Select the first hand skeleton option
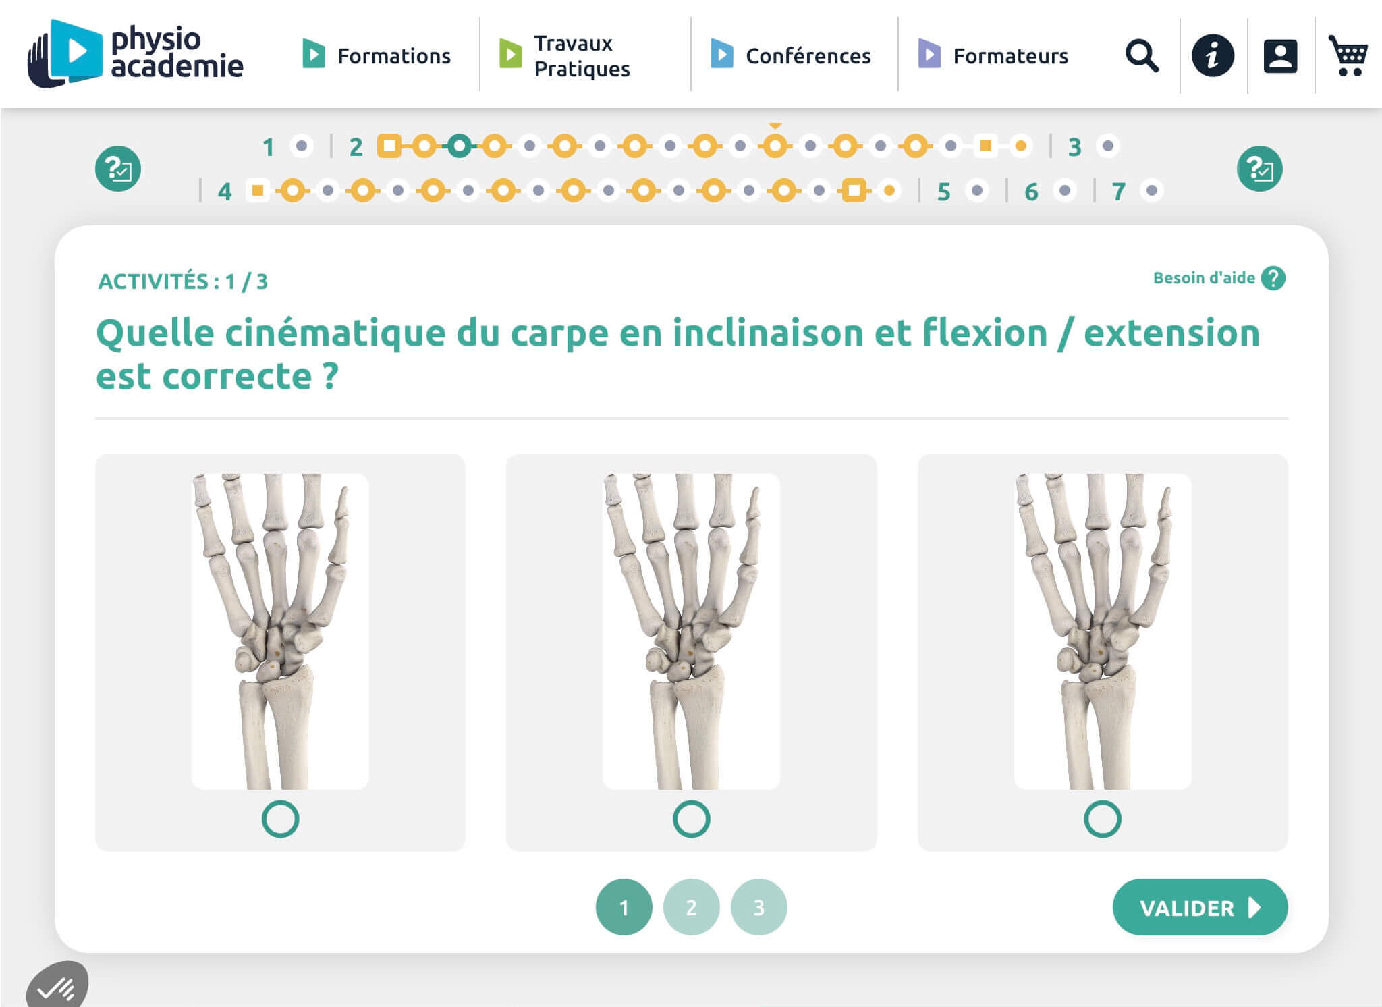1382x1007 pixels. pos(280,817)
